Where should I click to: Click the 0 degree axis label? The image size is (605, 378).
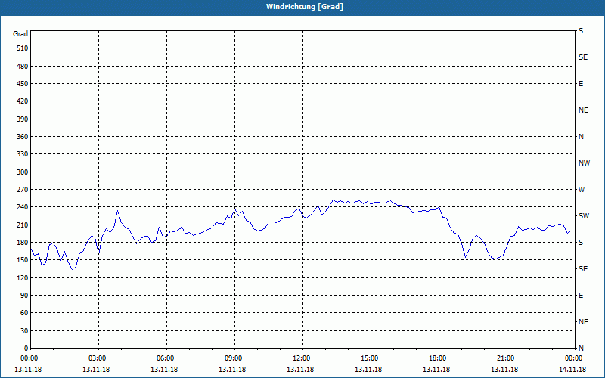click(26, 348)
